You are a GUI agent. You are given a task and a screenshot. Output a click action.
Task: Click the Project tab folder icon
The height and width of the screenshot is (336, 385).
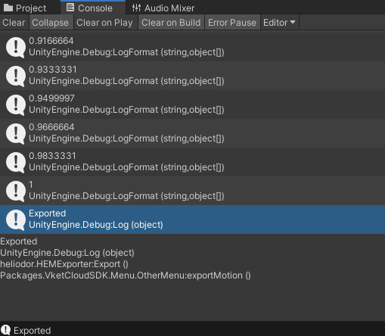coord(8,8)
